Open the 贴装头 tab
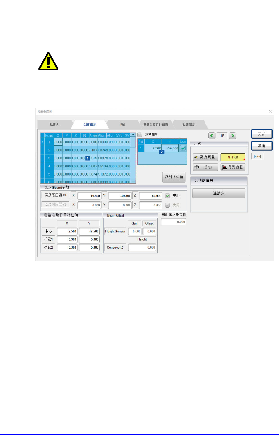Image resolution: width=279 pixels, height=438 pixels. click(54, 125)
